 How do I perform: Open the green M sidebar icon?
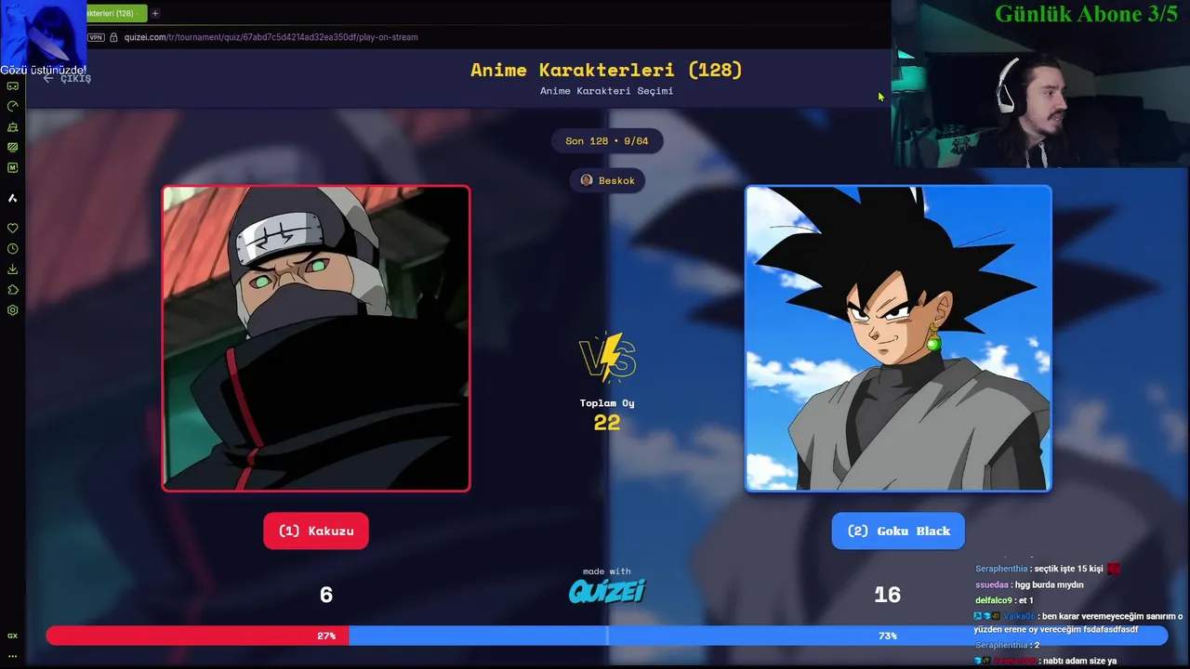point(13,167)
